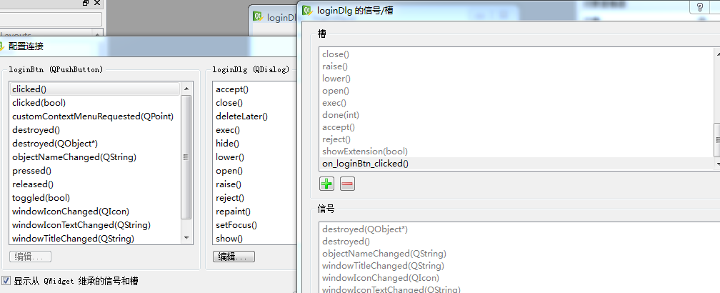Choose accept() in the loginDlg slot list
The height and width of the screenshot is (293, 720).
(x=231, y=89)
